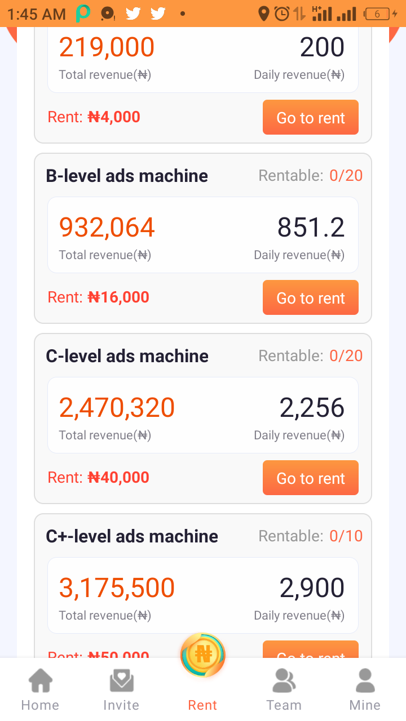Select the Rent tab label
This screenshot has height=721, width=406.
pos(202,705)
